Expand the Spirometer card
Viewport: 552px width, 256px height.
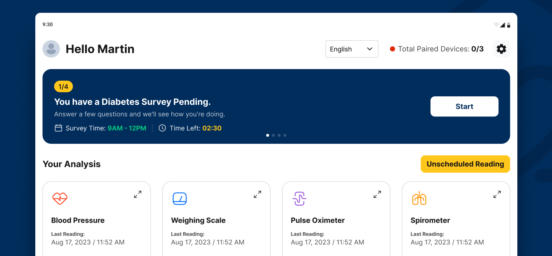(497, 194)
